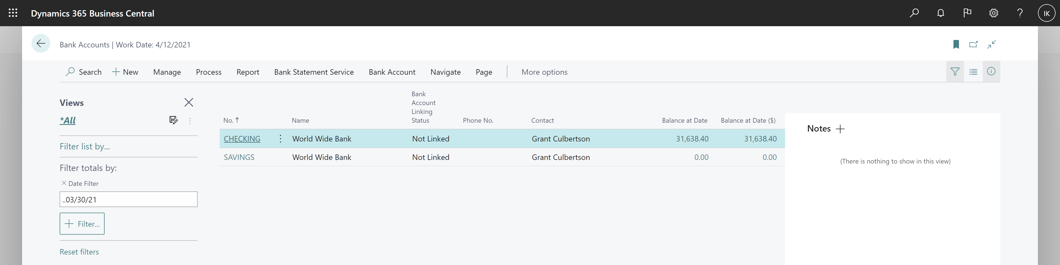Toggle the filter pane funnel icon
Screen dimensions: 1060x265
click(x=955, y=72)
